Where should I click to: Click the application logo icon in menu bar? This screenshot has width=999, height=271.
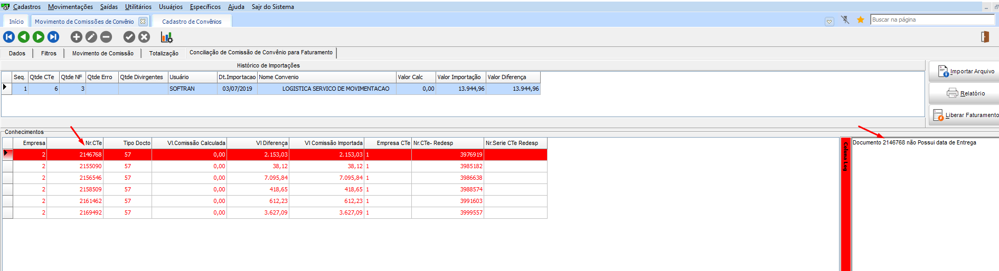(5, 7)
